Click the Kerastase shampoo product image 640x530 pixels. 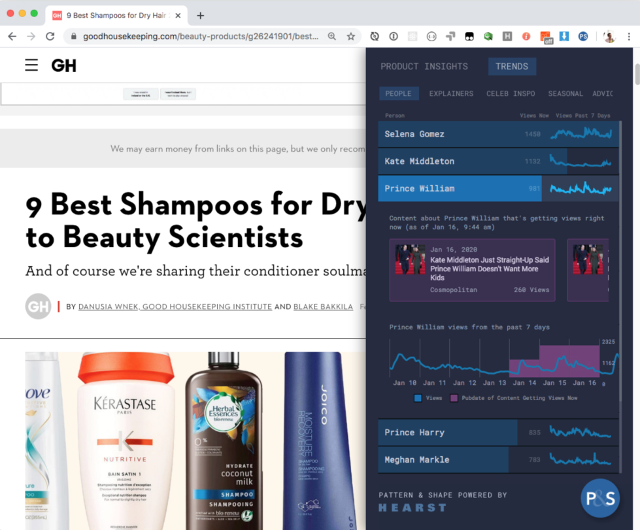[126, 440]
